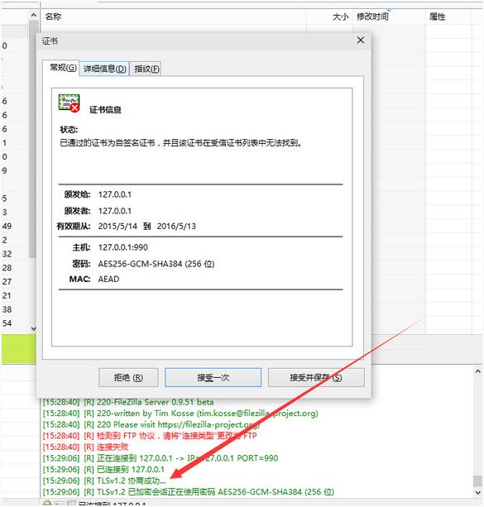The width and height of the screenshot is (484, 507).
Task: Close the 证书 dialog
Action: pyautogui.click(x=361, y=40)
